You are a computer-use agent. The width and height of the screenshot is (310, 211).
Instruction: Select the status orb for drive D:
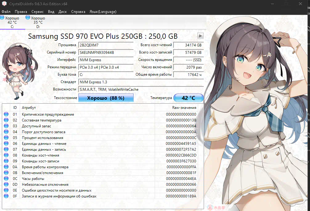pyautogui.click(x=28, y=18)
